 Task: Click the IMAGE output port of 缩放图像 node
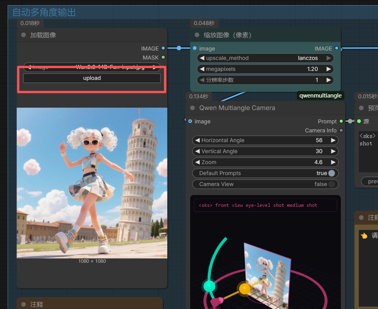click(337, 48)
